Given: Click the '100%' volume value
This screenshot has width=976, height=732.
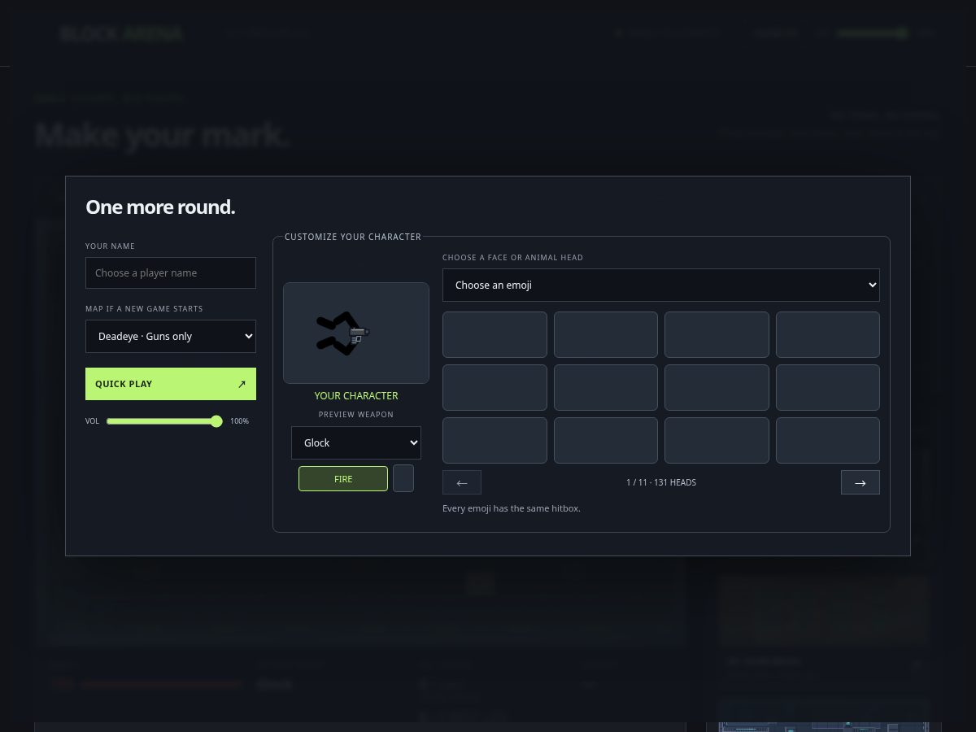Looking at the screenshot, I should [x=239, y=421].
